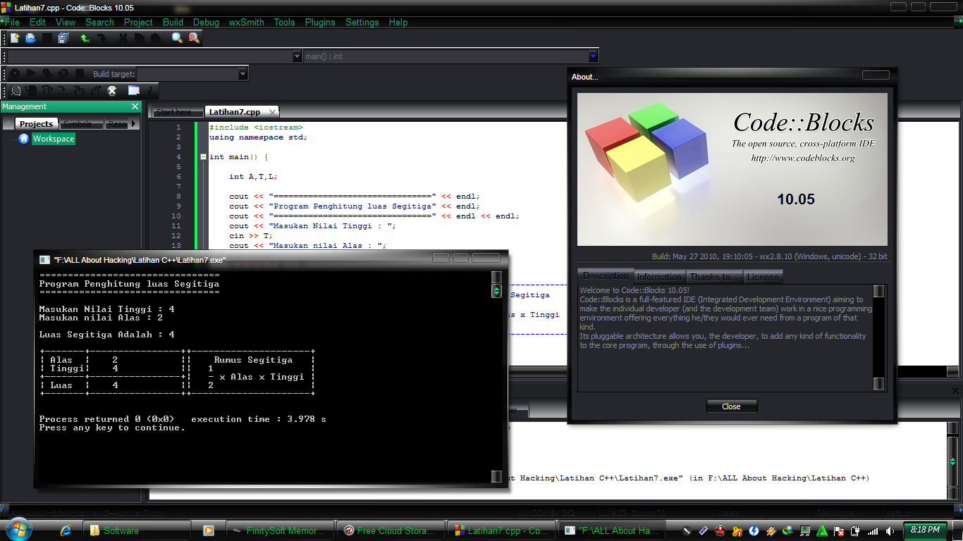Open Find with the magnifier icon
The image size is (963, 541).
177,37
